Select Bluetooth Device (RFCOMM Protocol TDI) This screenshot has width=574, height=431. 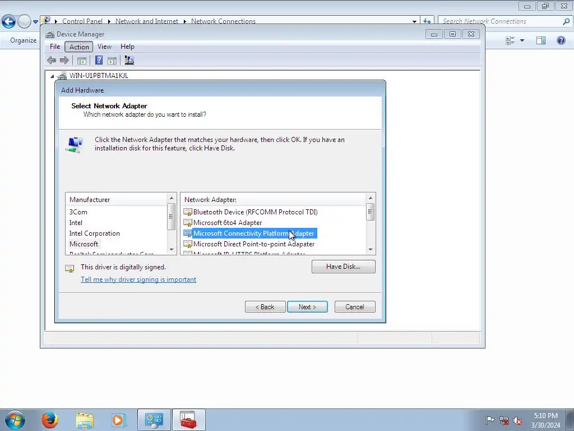point(255,212)
